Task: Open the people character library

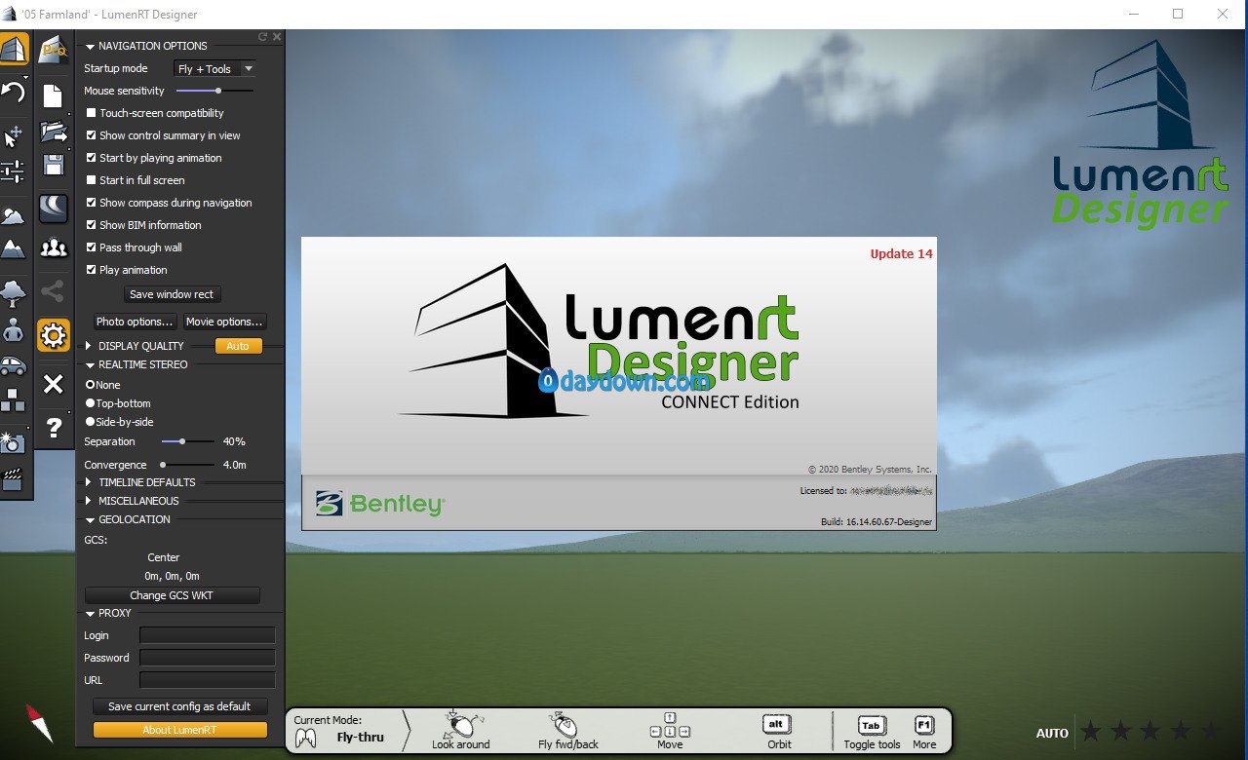Action: click(x=14, y=329)
